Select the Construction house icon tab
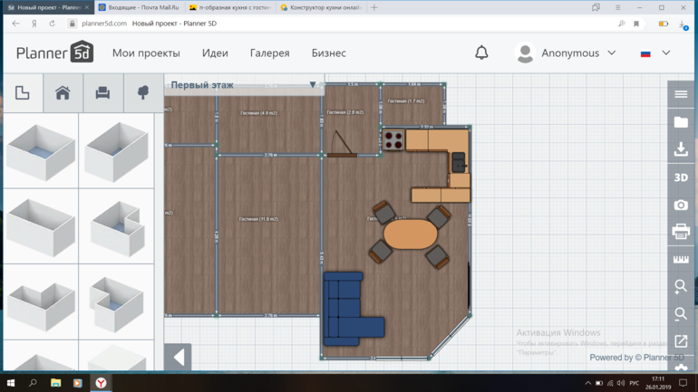The height and width of the screenshot is (392, 698). [63, 93]
